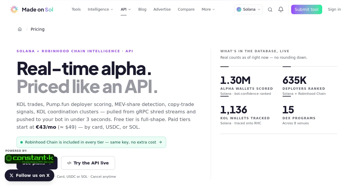Screen dimensions: 354x186
Task: Click the arrow on Robinhood Chain banner
Action: pos(160,142)
